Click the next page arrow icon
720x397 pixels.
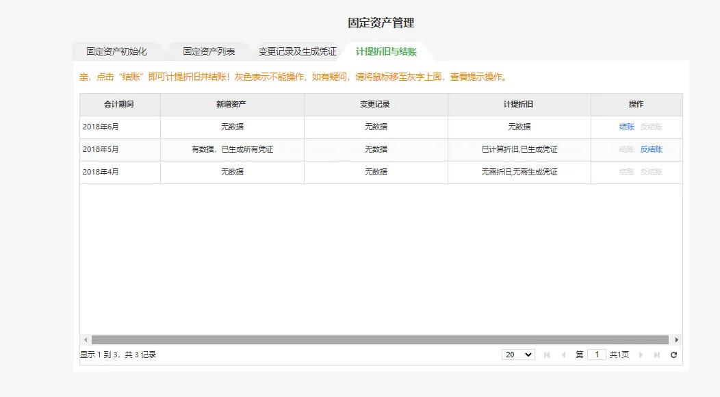coord(641,355)
